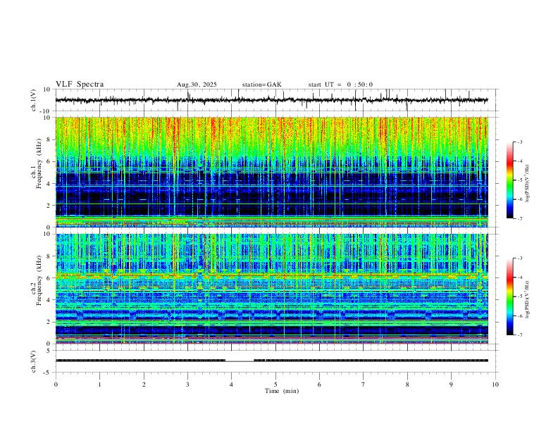Click time axis tick label "4"
558x431 pixels.
[x=232, y=385]
